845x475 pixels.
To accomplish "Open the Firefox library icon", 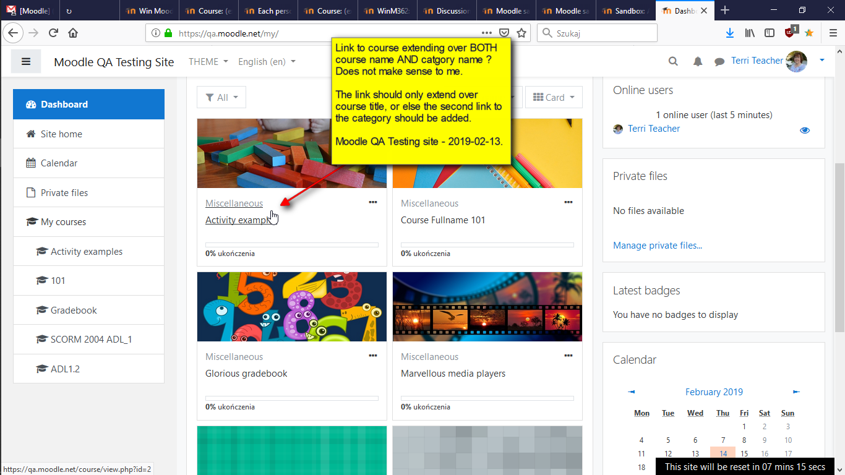I will pyautogui.click(x=750, y=33).
